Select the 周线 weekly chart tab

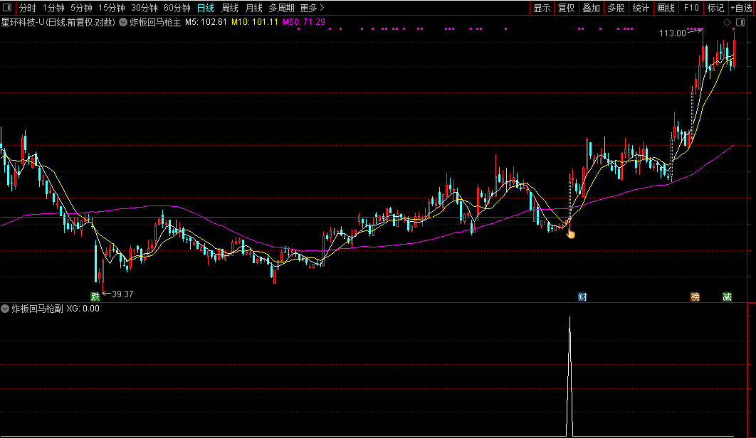click(x=229, y=9)
